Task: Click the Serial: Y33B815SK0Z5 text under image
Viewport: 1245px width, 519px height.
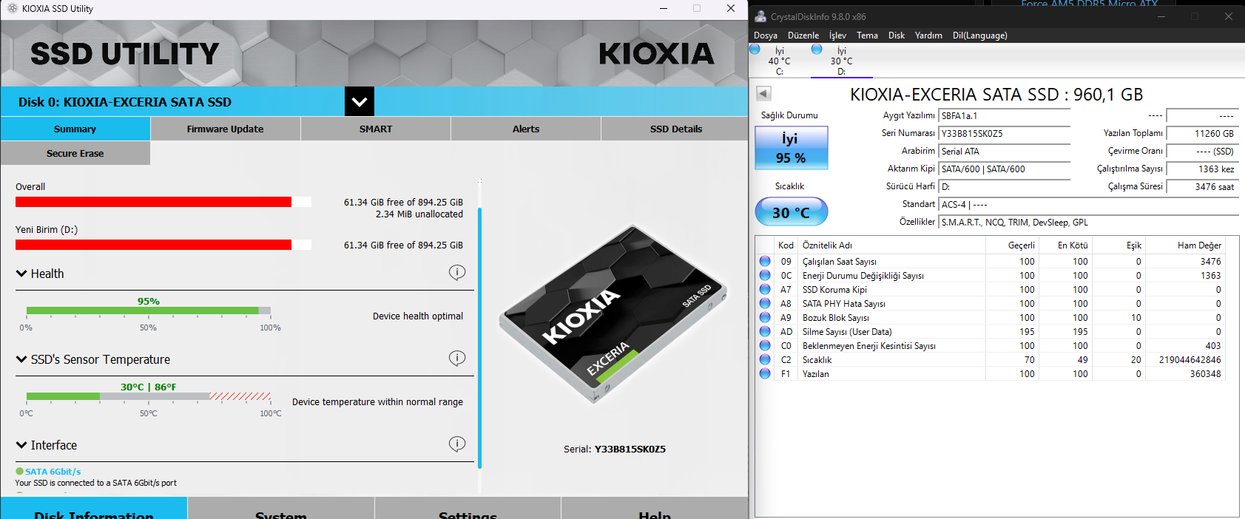Action: (615, 449)
